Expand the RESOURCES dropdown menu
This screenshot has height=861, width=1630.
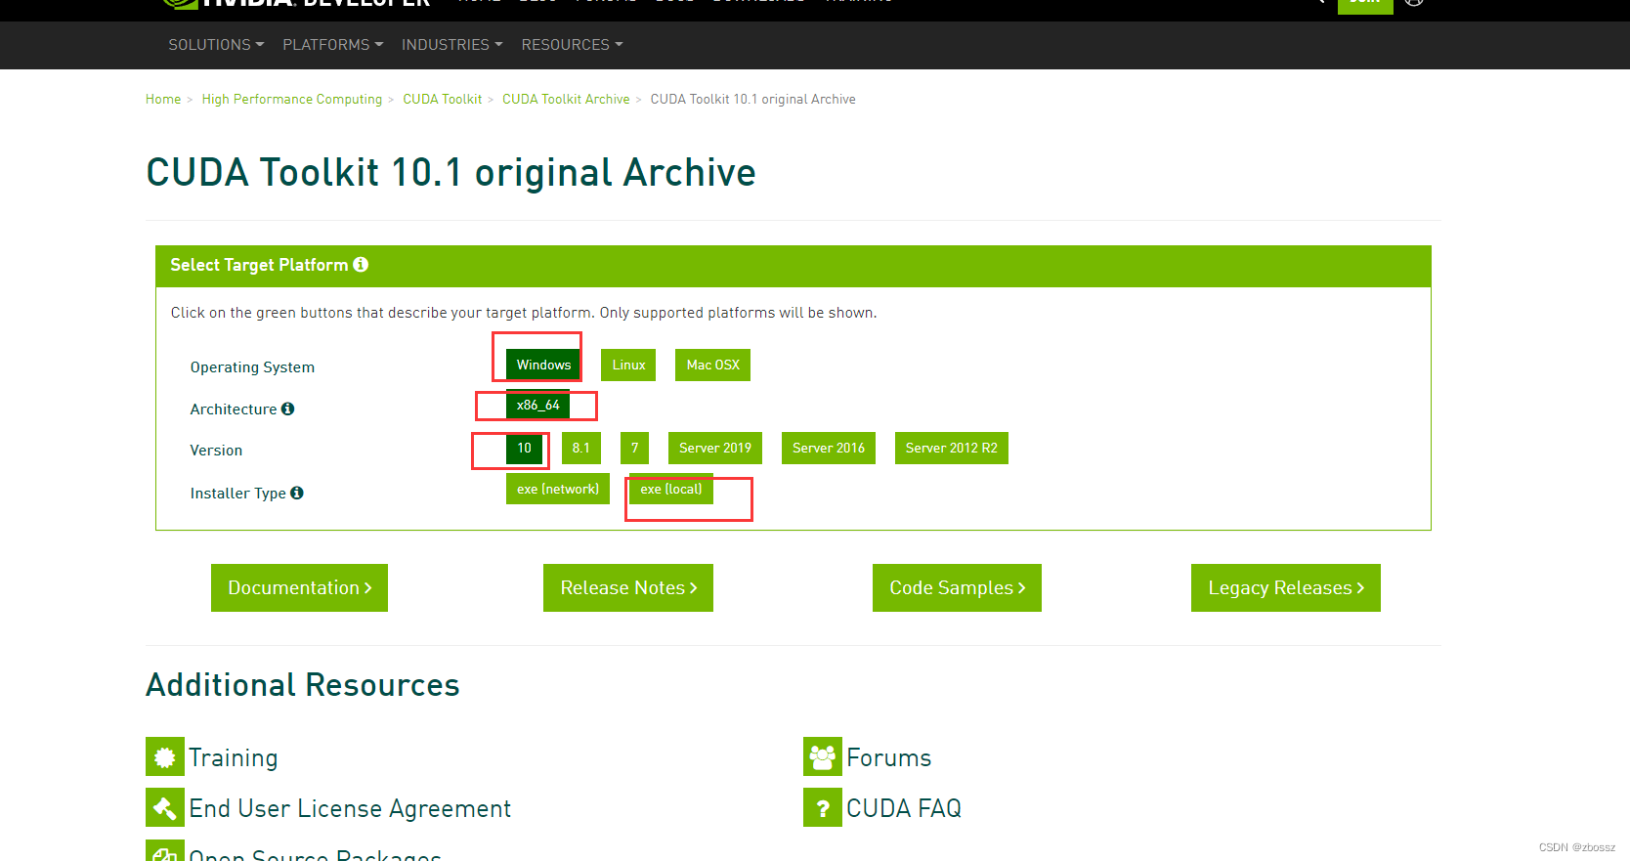[x=572, y=45]
